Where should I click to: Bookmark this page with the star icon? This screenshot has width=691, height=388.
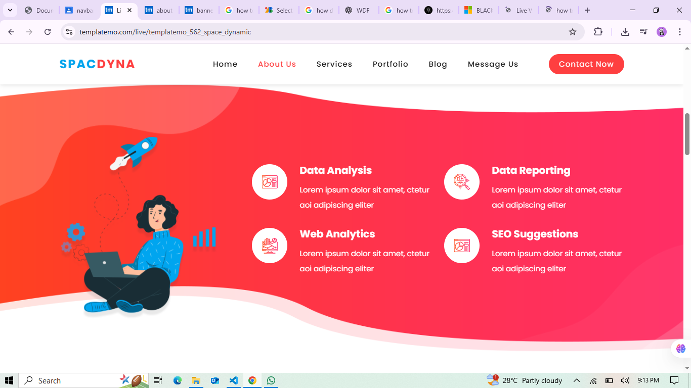[573, 32]
